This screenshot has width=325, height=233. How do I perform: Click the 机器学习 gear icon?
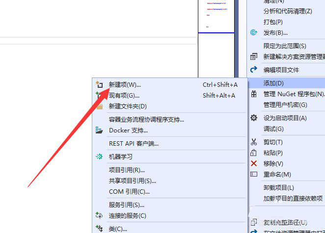(x=99, y=156)
